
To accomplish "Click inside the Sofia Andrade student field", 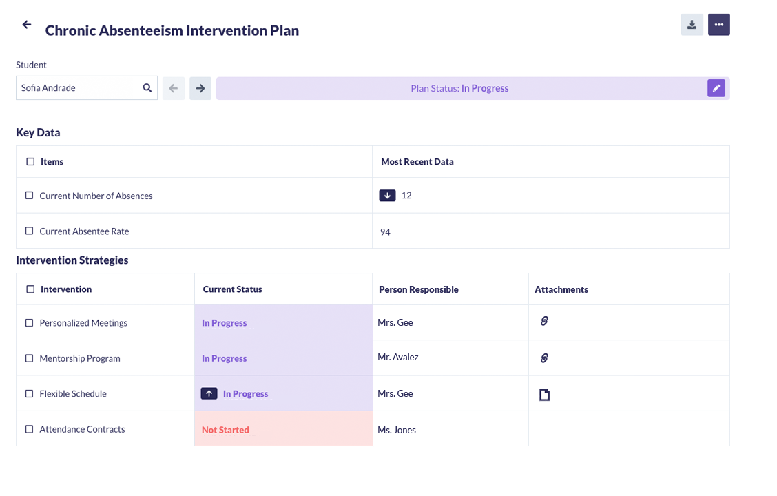I will (76, 87).
